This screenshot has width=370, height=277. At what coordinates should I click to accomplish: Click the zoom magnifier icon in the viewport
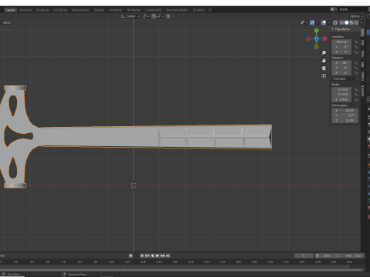tap(324, 52)
